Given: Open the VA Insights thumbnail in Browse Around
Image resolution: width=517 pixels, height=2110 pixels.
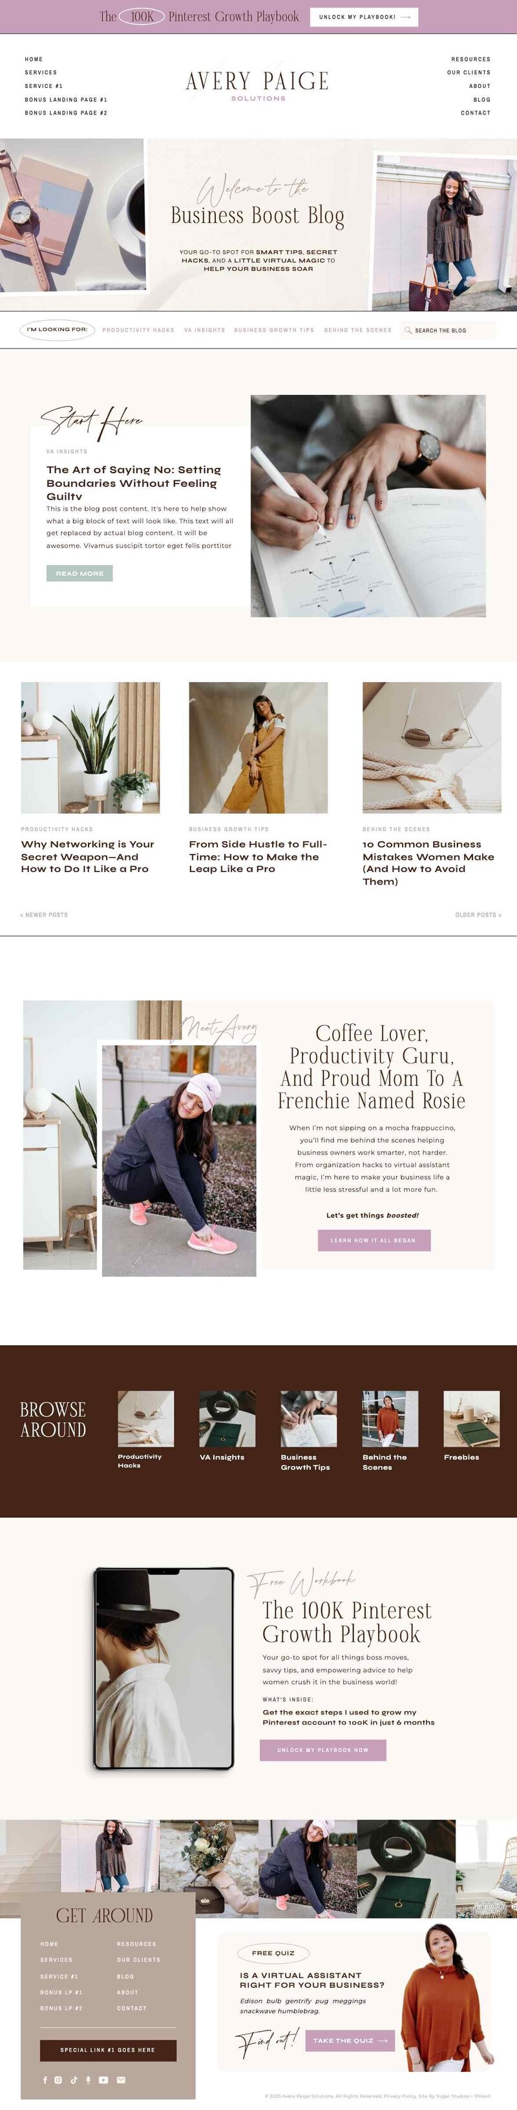Looking at the screenshot, I should click(227, 1419).
